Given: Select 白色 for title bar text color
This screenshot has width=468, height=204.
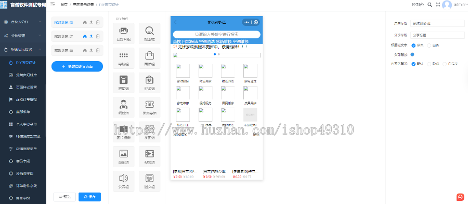Looking at the screenshot, I should pos(433,46).
